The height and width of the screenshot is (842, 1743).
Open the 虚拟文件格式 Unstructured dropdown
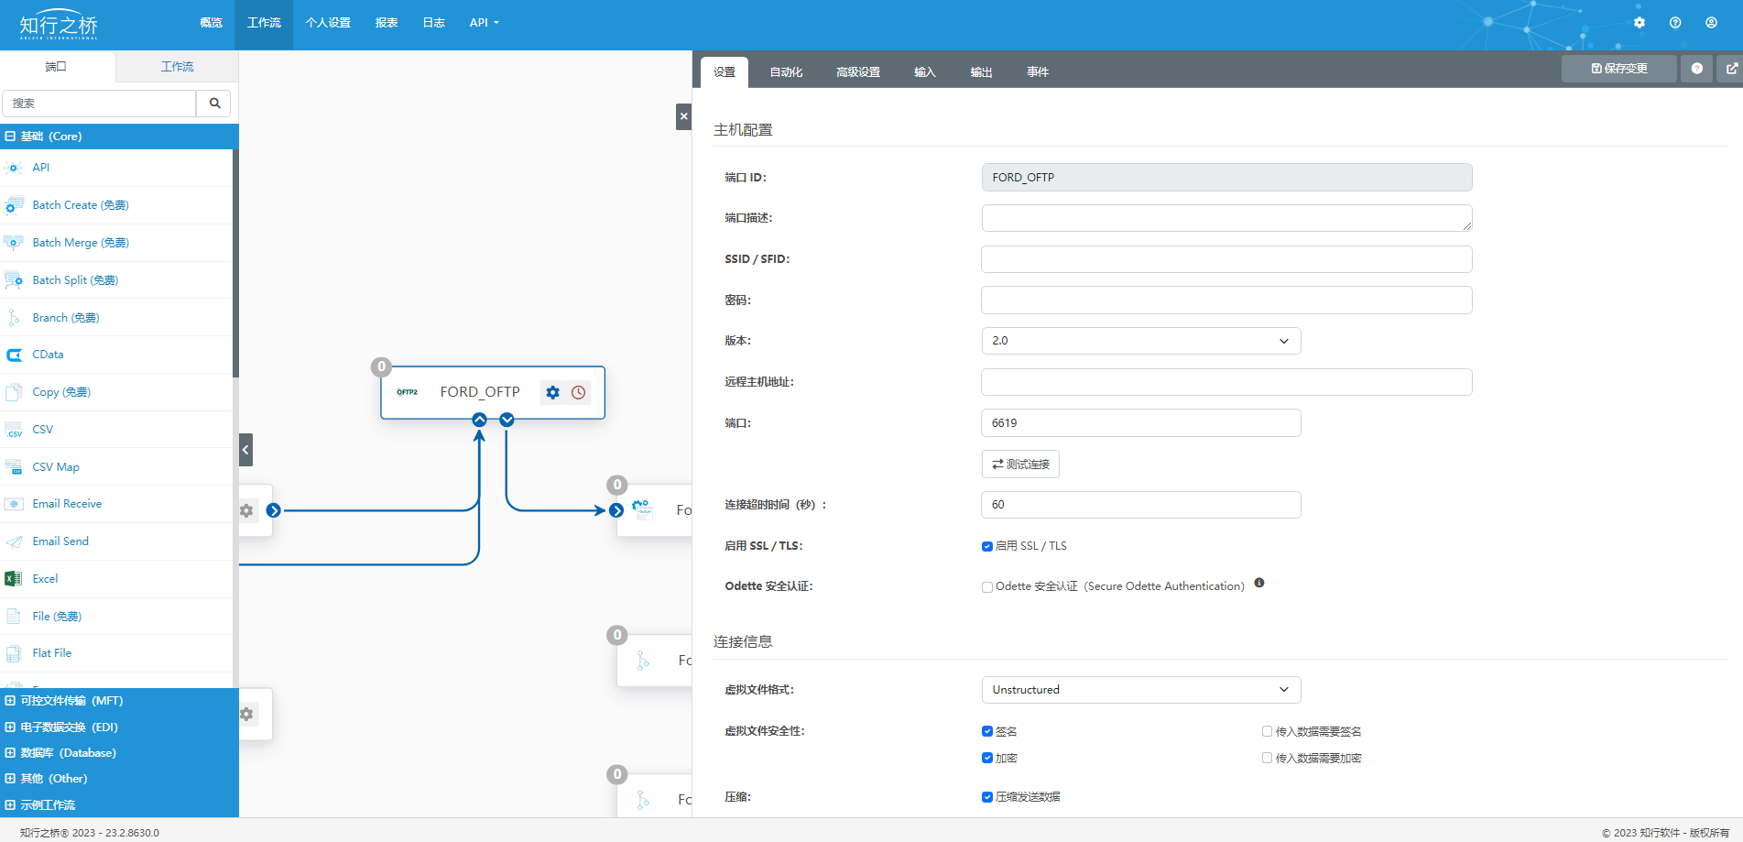(1141, 690)
